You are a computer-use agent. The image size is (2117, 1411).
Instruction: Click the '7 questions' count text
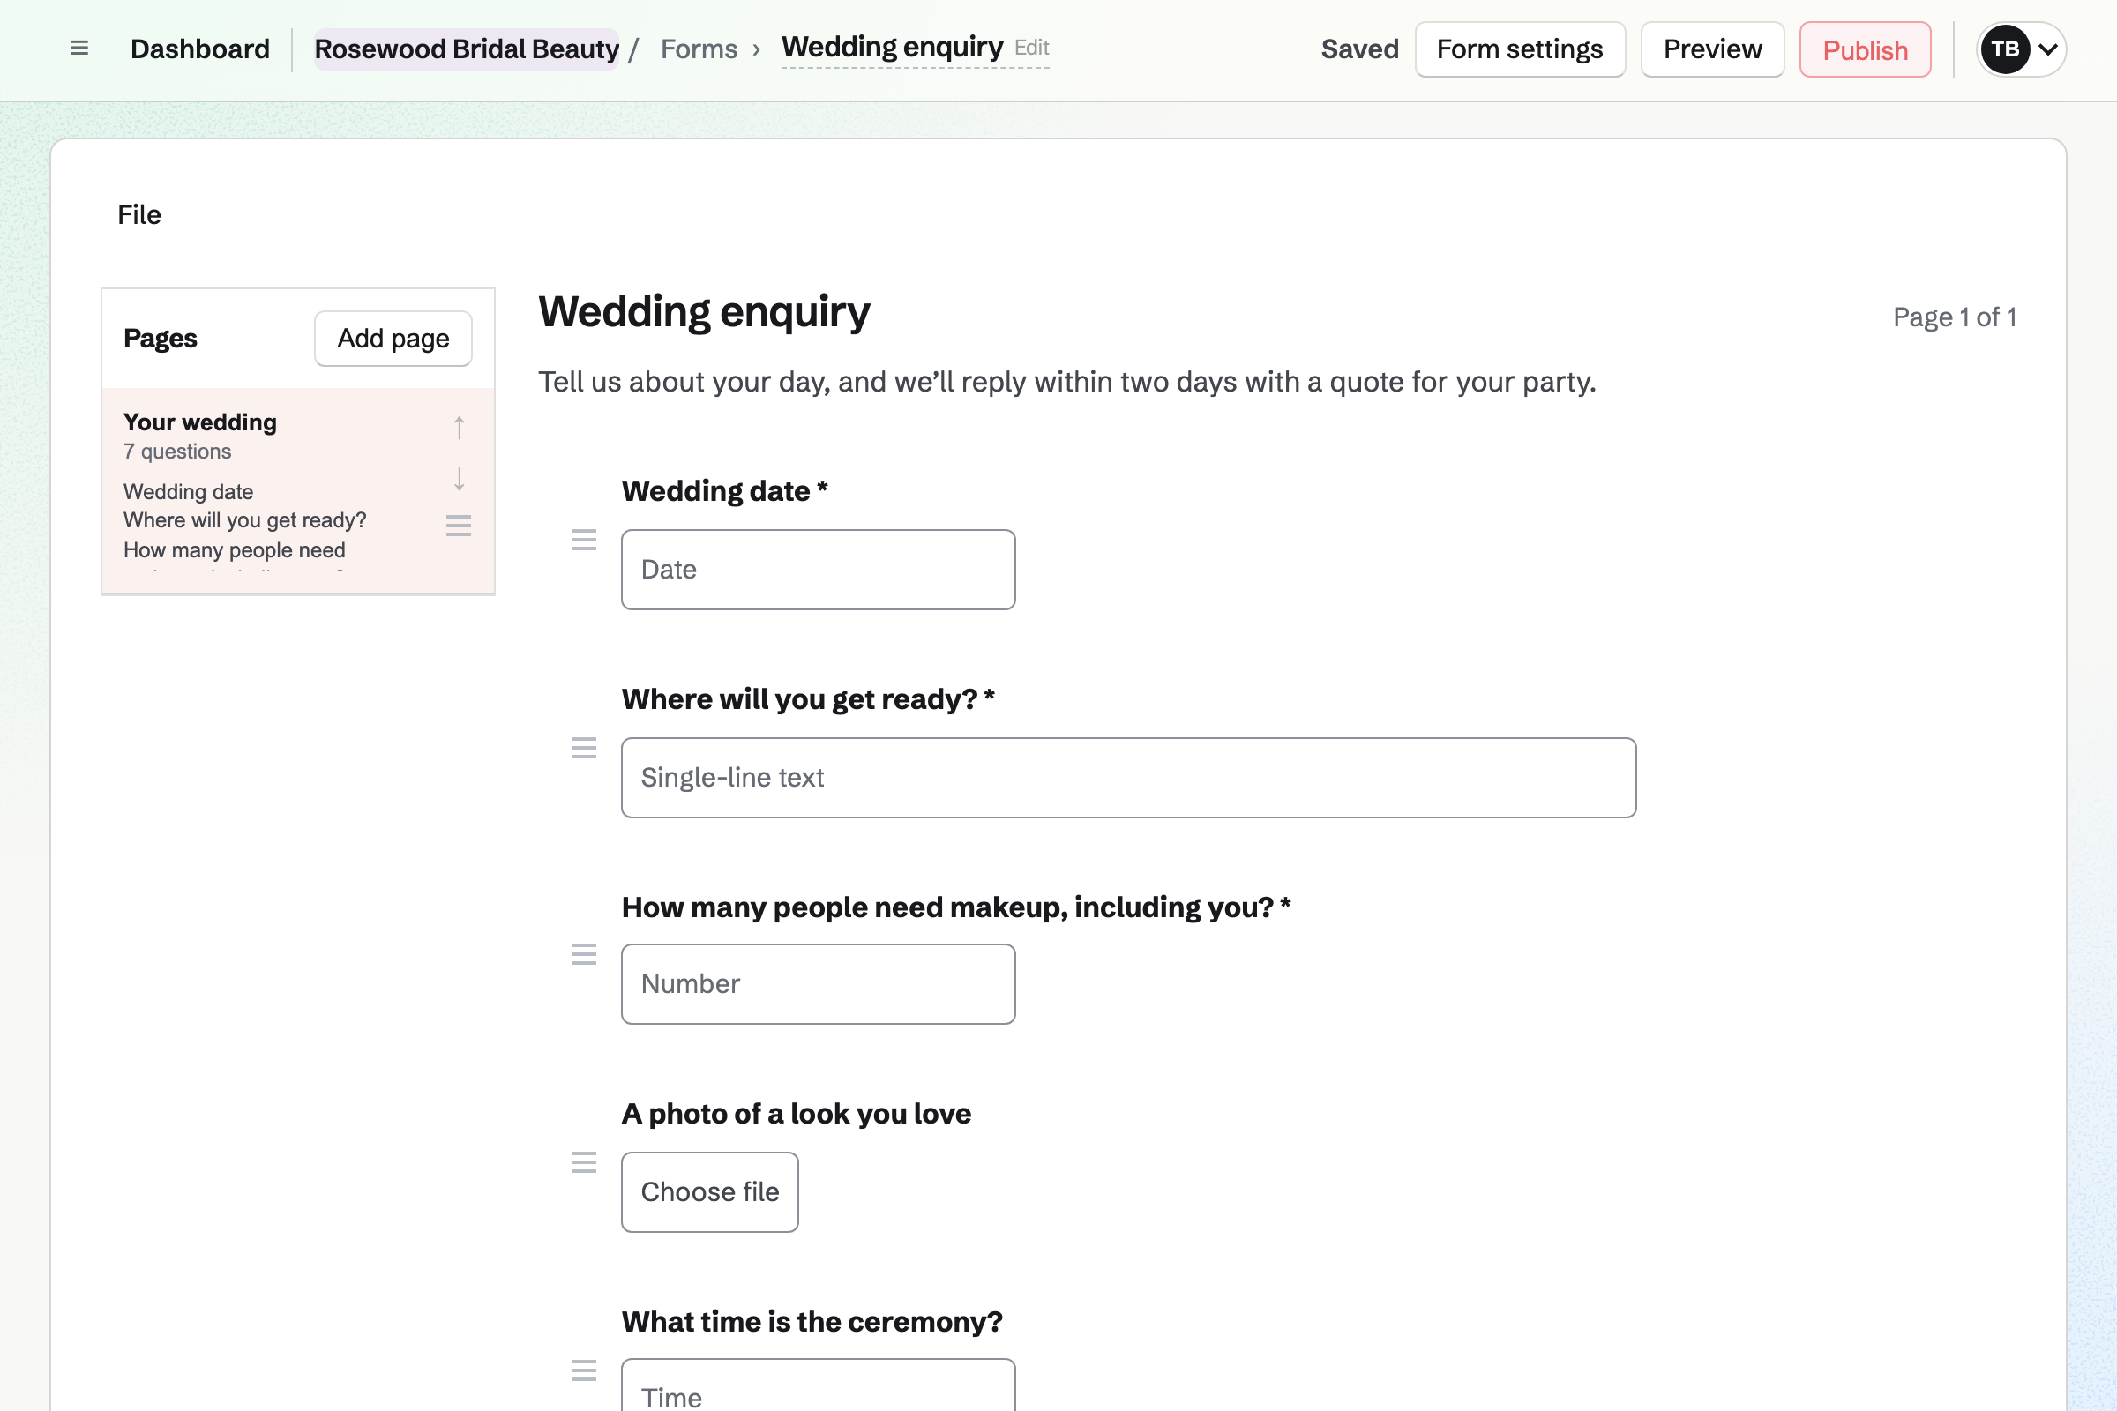coord(177,452)
